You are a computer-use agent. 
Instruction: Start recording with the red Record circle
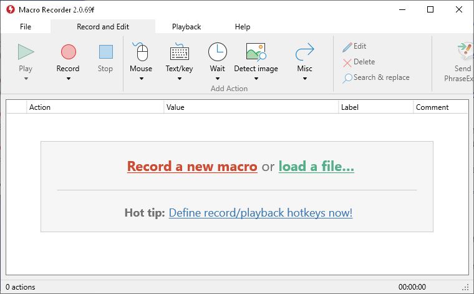coord(69,52)
